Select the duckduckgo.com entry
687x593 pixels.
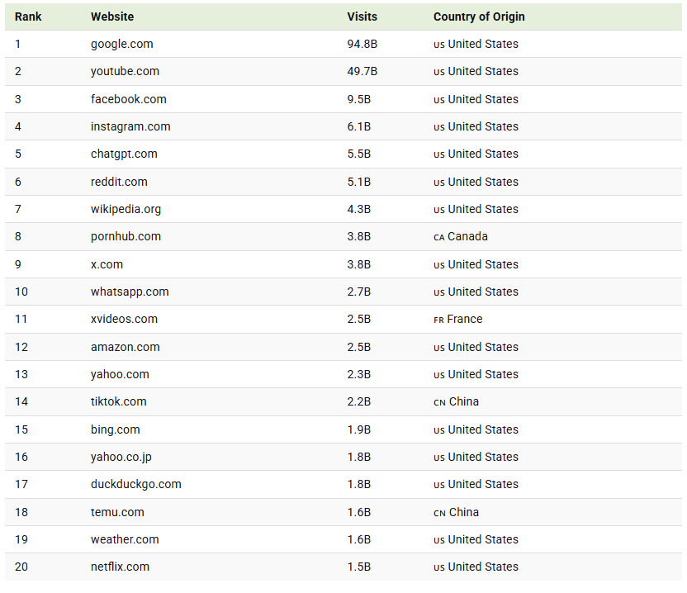click(135, 484)
